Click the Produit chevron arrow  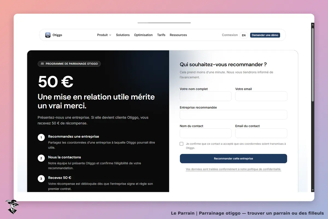tap(110, 35)
